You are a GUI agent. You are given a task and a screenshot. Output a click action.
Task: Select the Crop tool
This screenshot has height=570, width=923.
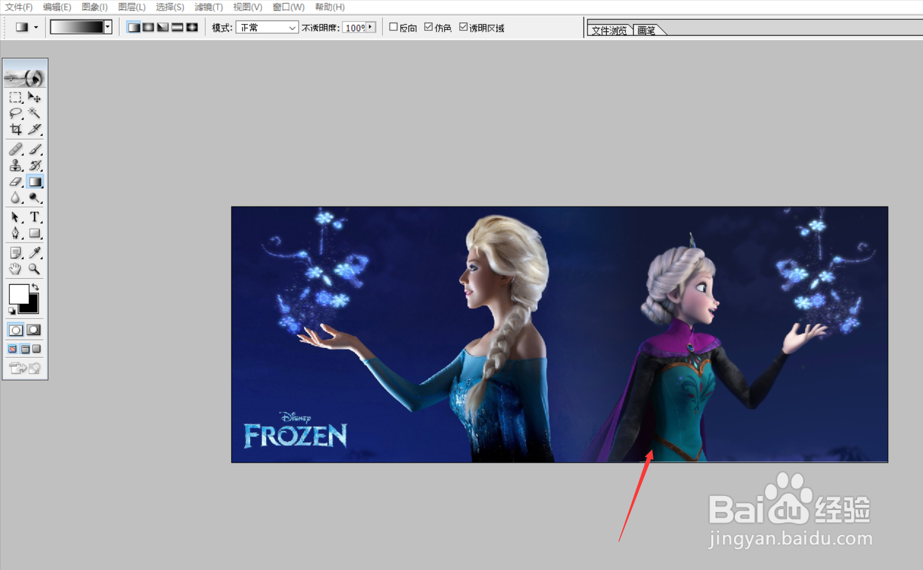[16, 129]
